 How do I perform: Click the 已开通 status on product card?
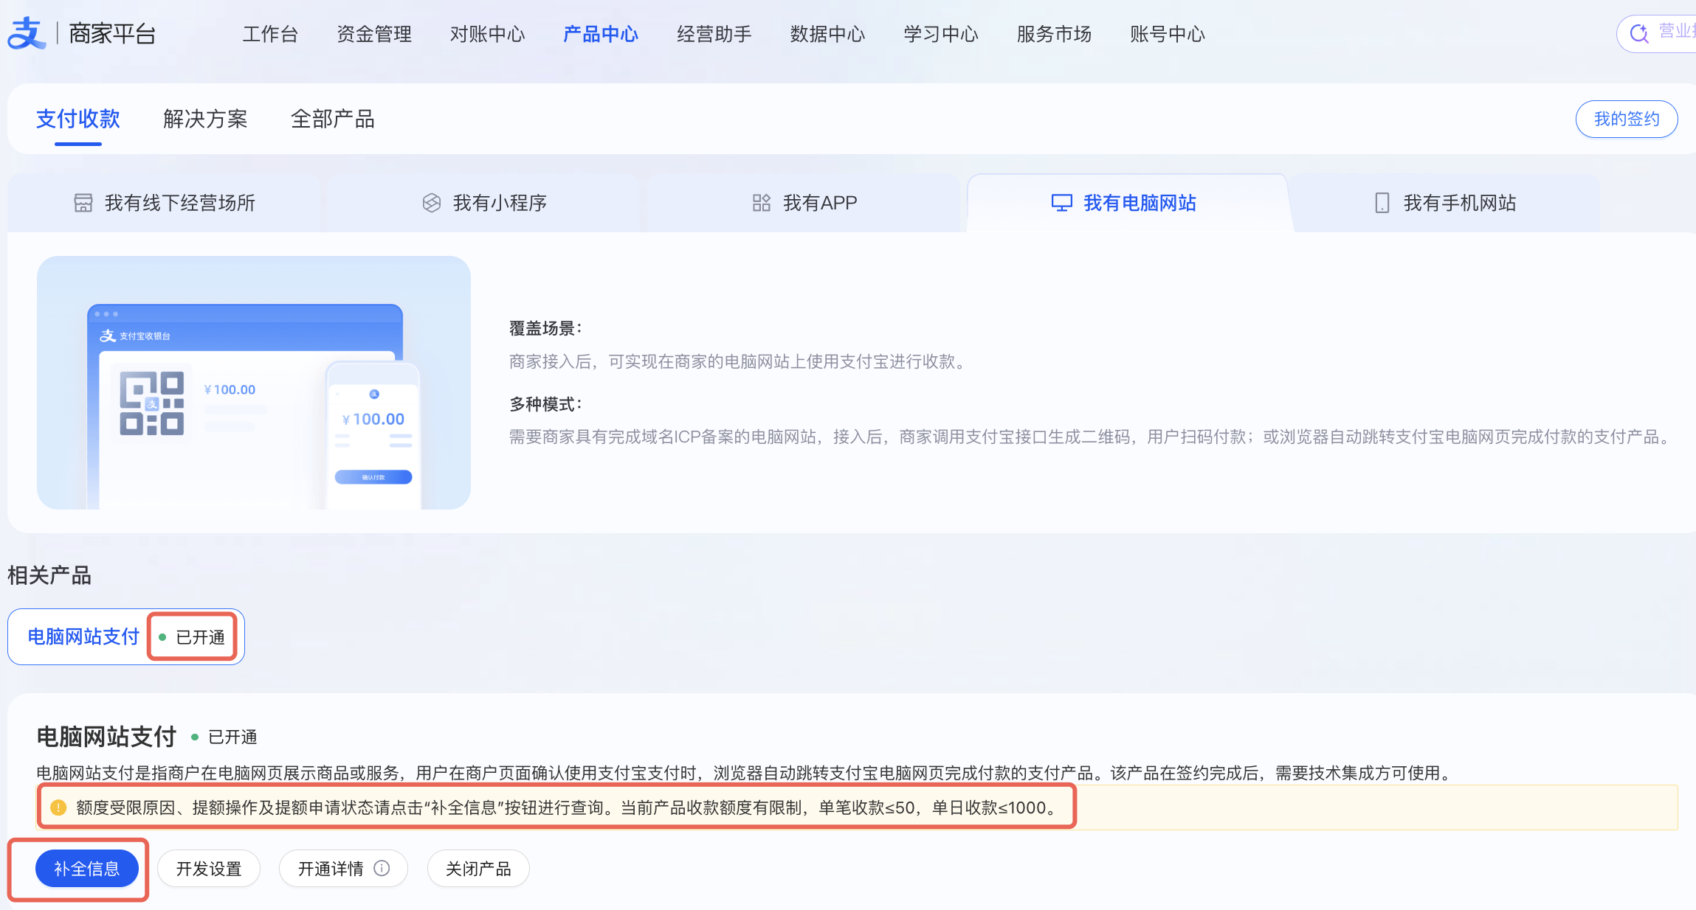pos(193,636)
